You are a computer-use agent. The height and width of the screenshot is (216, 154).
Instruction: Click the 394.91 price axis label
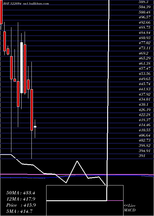coord(144,151)
